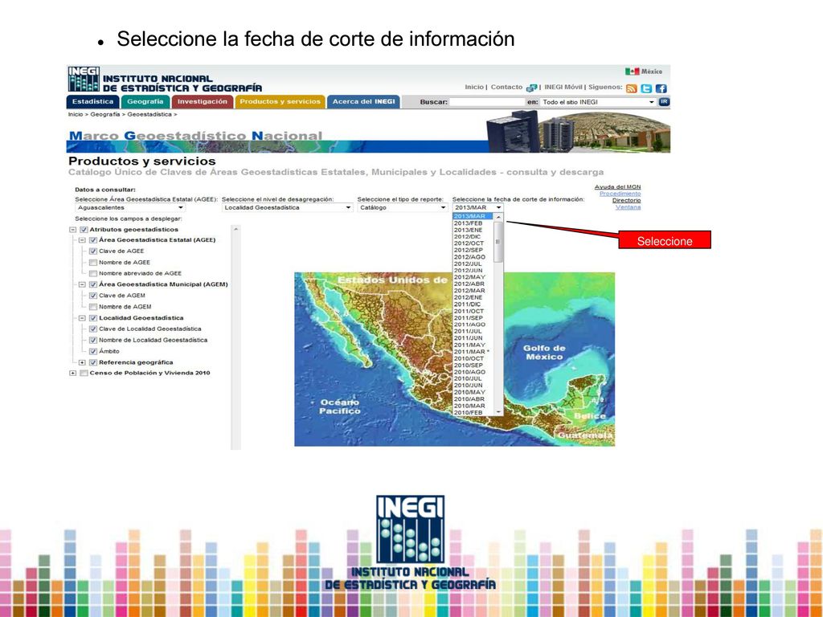Click the date list scrollbar thumb

[498, 242]
